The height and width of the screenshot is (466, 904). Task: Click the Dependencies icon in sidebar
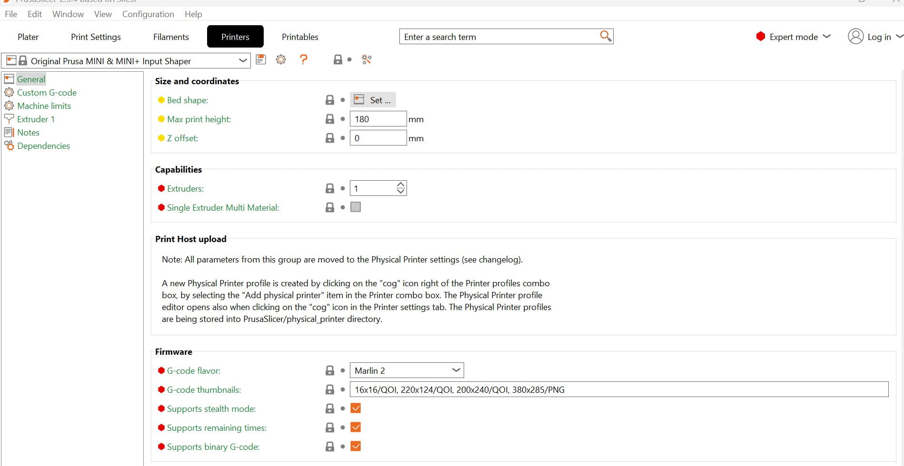pos(9,146)
